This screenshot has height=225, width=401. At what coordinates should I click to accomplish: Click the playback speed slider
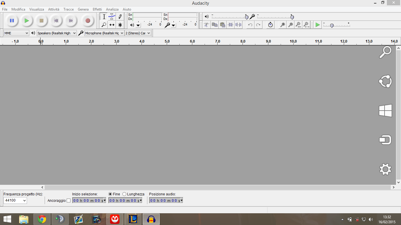[x=336, y=25]
